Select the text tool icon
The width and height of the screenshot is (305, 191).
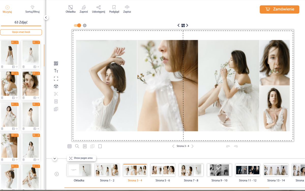tap(56, 71)
